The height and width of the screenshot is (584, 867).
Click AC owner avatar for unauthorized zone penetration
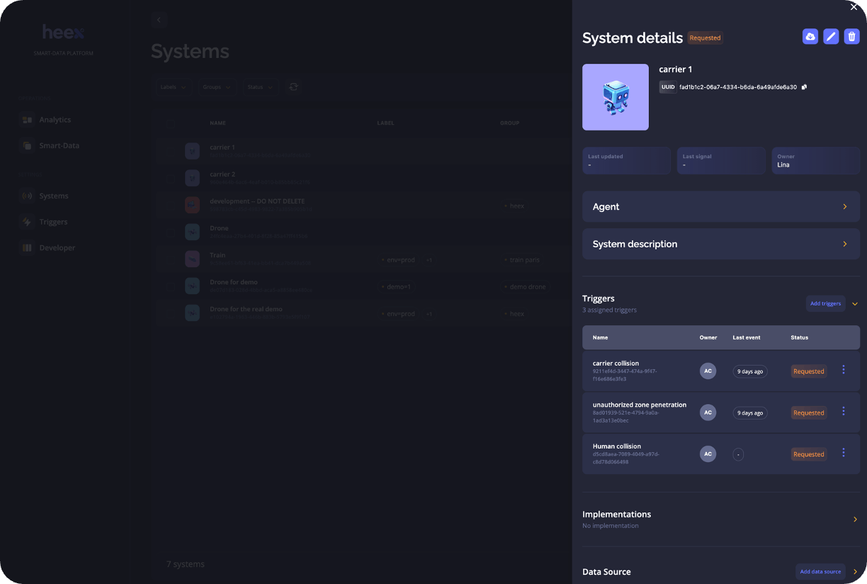pos(708,412)
